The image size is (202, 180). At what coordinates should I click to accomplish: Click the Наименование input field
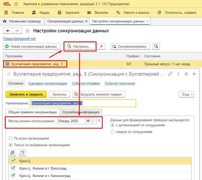[83, 103]
